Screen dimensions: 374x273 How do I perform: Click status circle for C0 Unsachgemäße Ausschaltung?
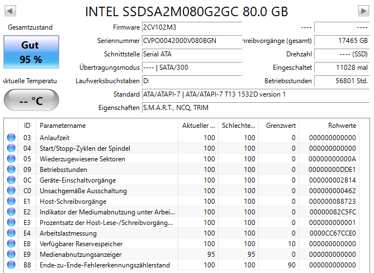(11, 190)
